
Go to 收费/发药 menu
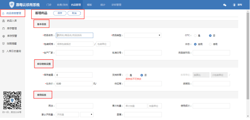point(62,5)
